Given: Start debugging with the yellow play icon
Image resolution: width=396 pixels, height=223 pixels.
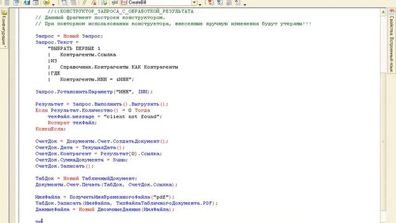Looking at the screenshot, I should tap(46, 2).
